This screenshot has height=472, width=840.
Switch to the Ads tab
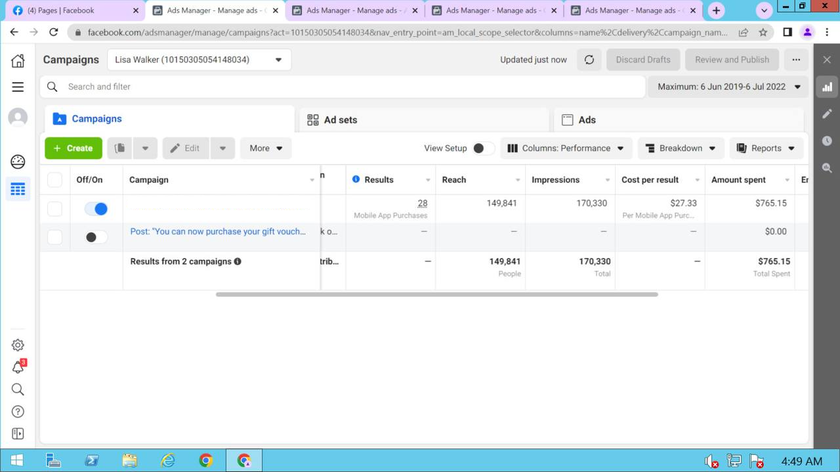point(679,120)
